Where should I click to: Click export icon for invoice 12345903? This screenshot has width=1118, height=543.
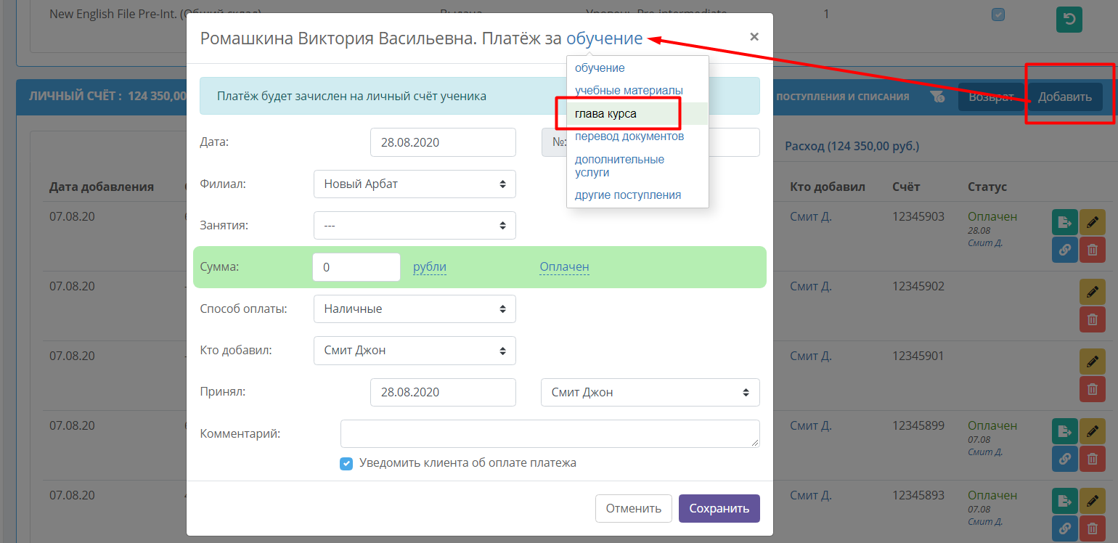click(x=1065, y=222)
